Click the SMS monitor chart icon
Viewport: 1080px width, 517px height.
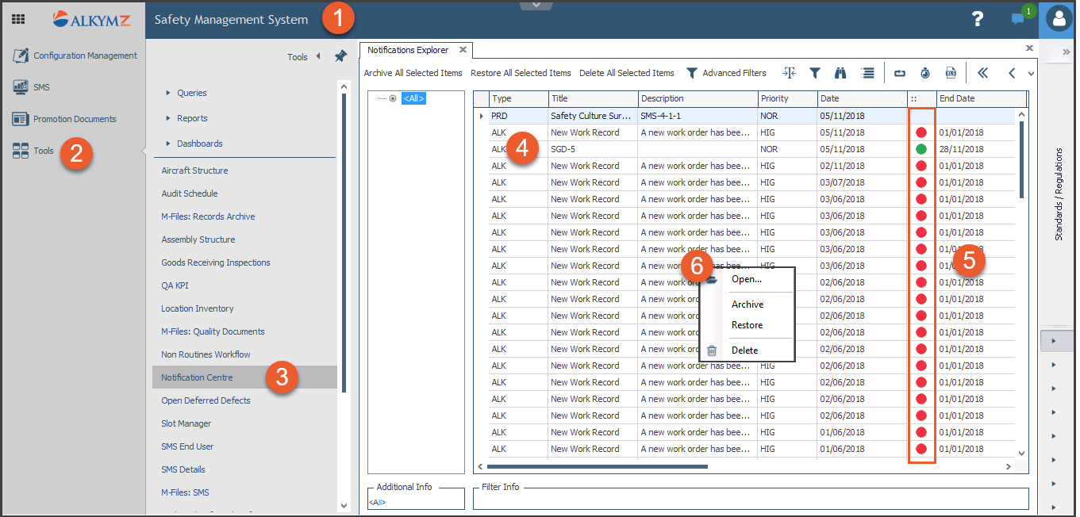pos(21,87)
